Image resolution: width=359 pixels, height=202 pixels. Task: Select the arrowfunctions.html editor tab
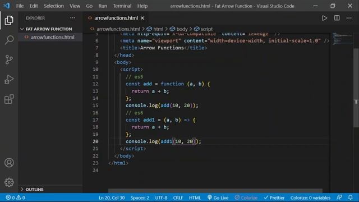point(116,18)
